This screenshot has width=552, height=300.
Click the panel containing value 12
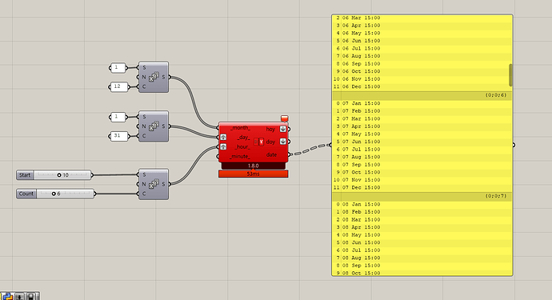119,86
